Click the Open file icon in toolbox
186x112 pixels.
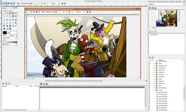(x=7, y=13)
